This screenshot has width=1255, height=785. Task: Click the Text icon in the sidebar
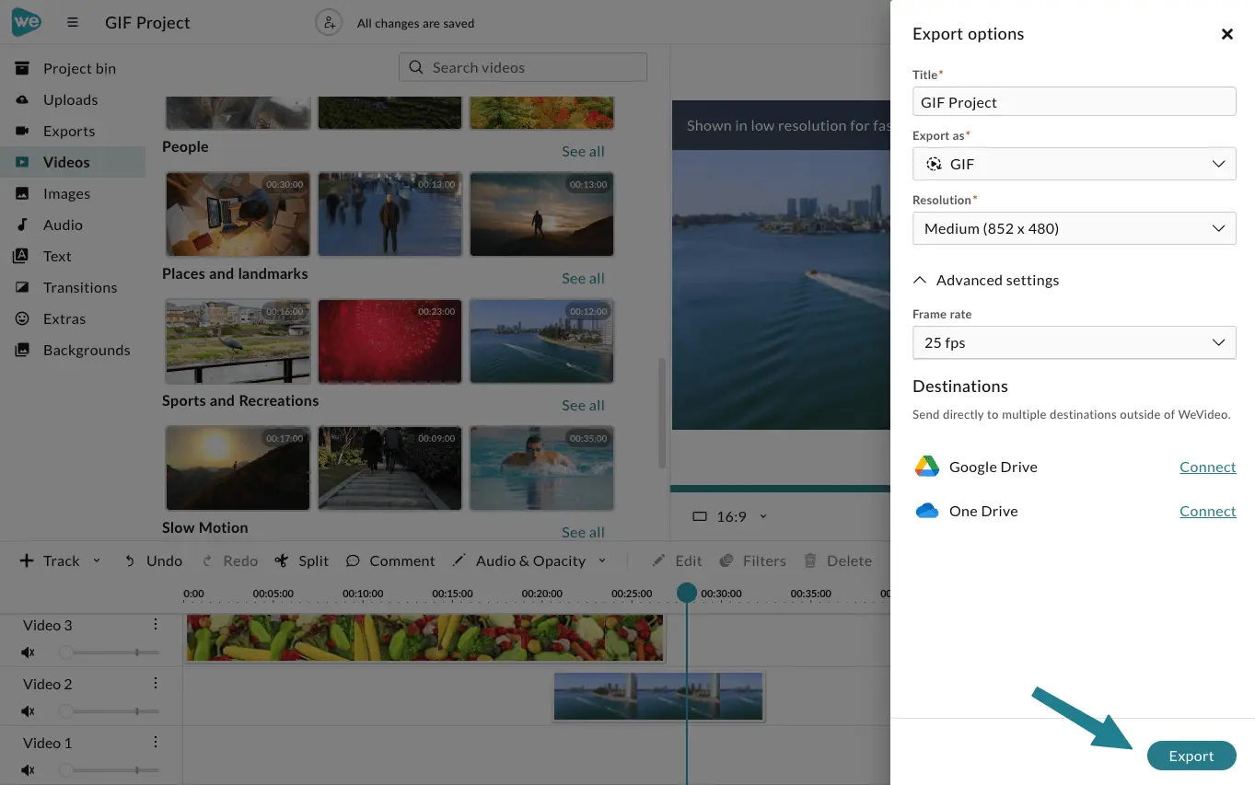point(20,256)
